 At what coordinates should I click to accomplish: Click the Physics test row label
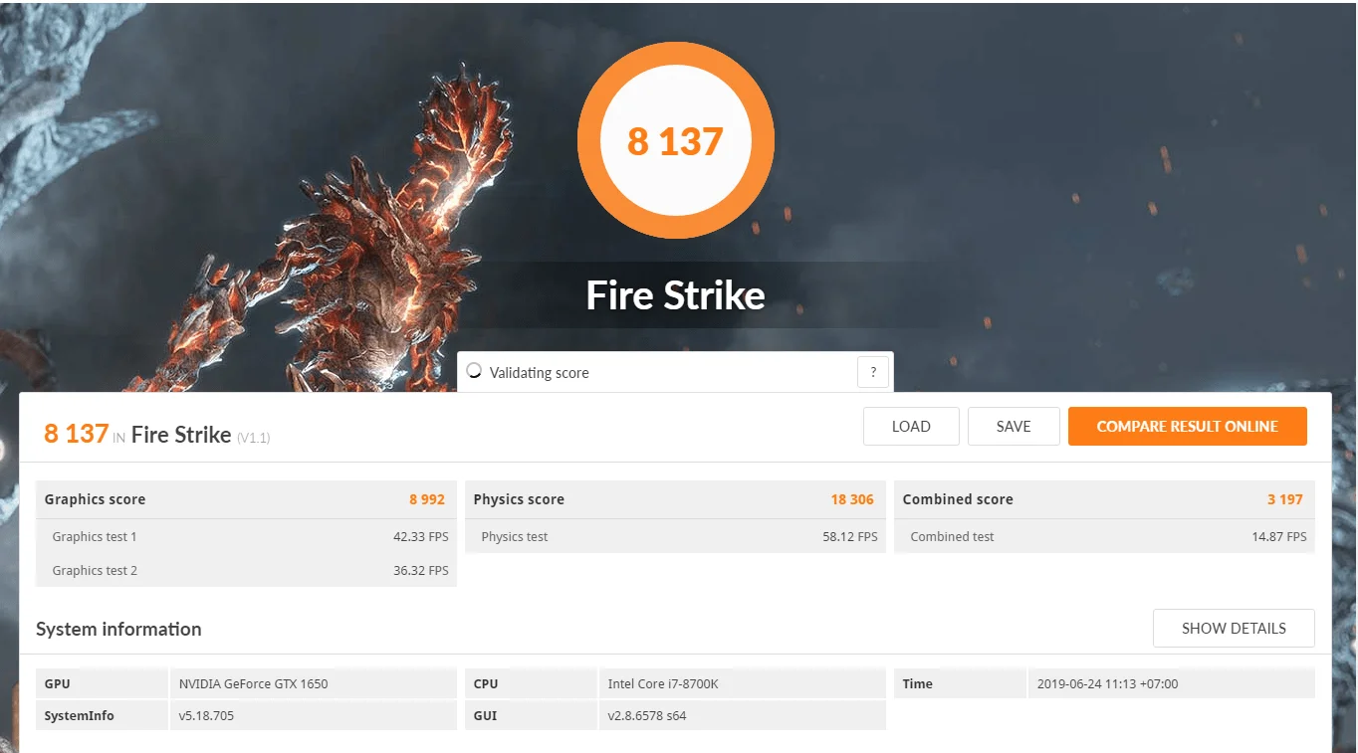(x=515, y=536)
